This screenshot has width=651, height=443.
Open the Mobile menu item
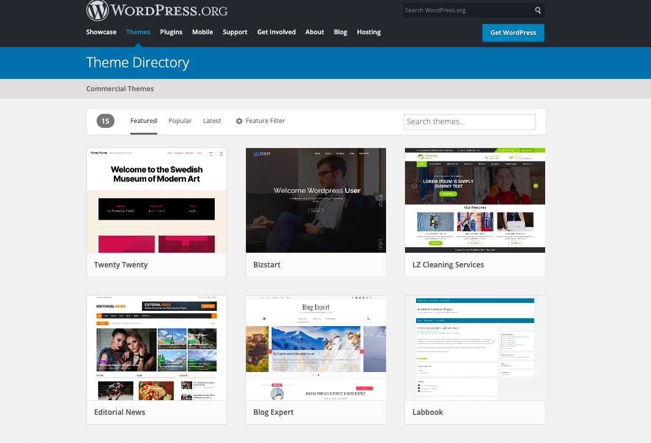[203, 32]
